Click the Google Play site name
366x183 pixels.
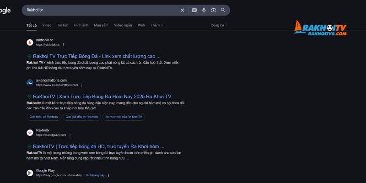click(45, 171)
